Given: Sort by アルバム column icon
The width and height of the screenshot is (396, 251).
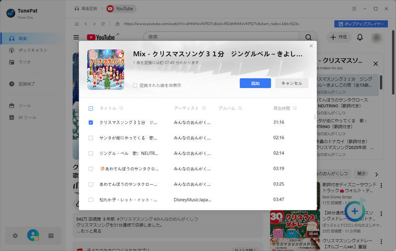Looking at the screenshot, I should 240,108.
